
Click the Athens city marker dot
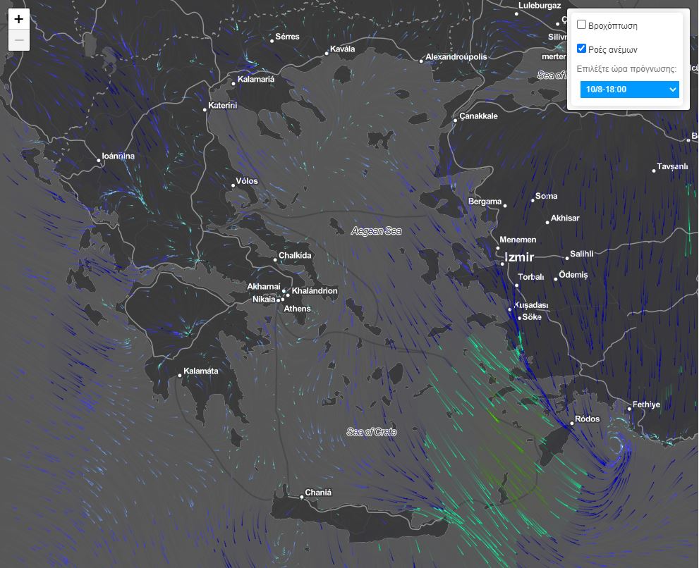(x=279, y=300)
